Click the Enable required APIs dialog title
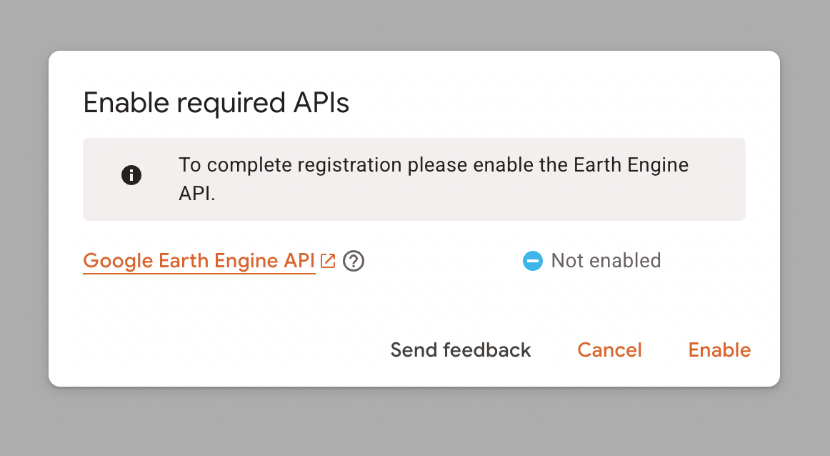 tap(216, 103)
